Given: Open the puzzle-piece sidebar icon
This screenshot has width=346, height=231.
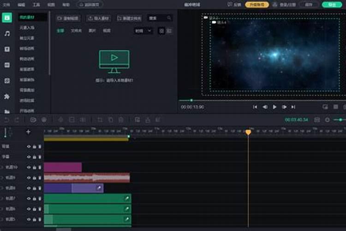Looking at the screenshot, I should tap(7, 97).
